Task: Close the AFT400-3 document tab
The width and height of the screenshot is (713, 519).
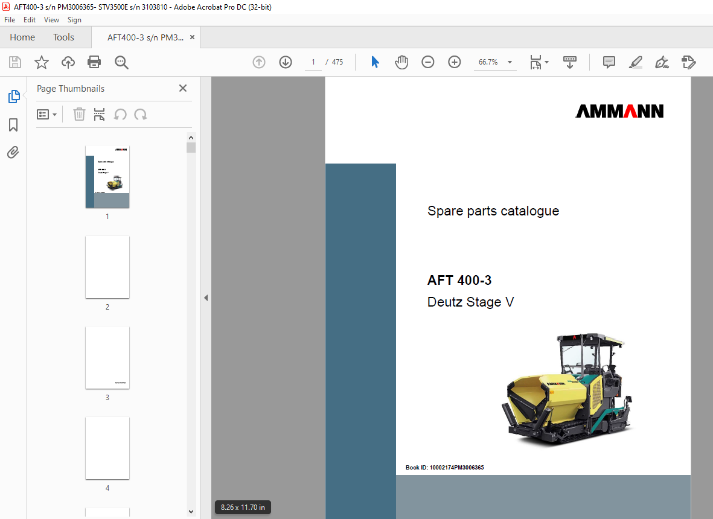Action: pos(193,37)
